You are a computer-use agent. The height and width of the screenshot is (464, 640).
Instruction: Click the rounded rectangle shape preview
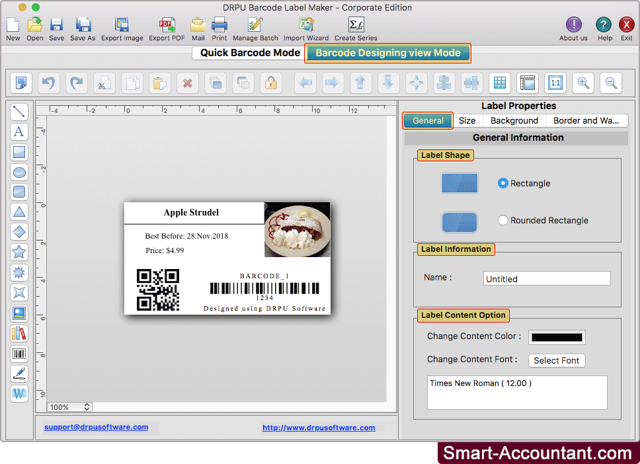pyautogui.click(x=460, y=222)
